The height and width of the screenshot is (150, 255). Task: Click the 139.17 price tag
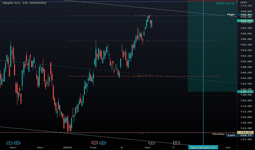click(x=246, y=92)
